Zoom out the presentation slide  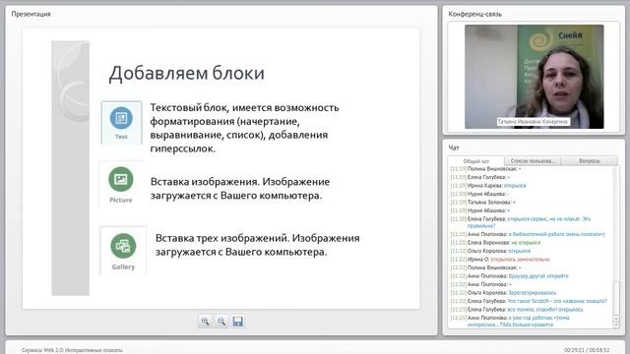(x=221, y=322)
